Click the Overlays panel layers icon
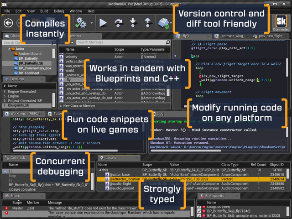The image size is (292, 219). [x=7, y=79]
